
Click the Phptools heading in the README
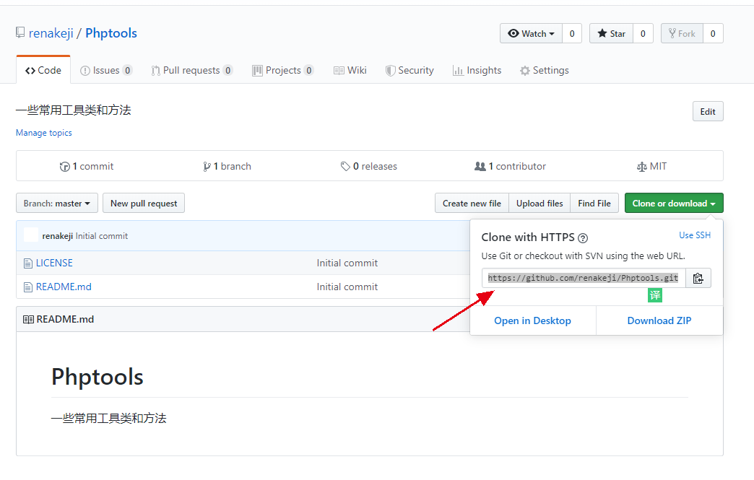pyautogui.click(x=97, y=377)
